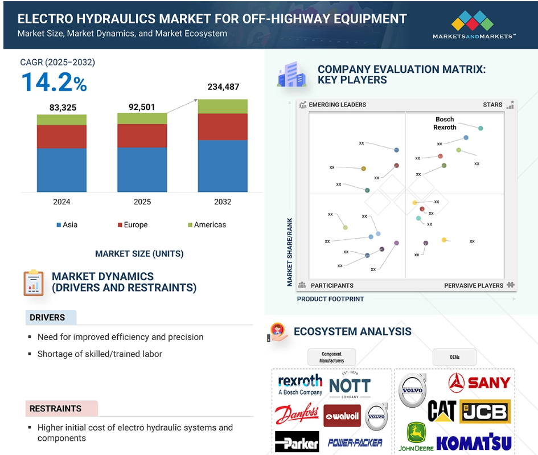Click the MARKET DYNAMICS heading

pyautogui.click(x=124, y=282)
